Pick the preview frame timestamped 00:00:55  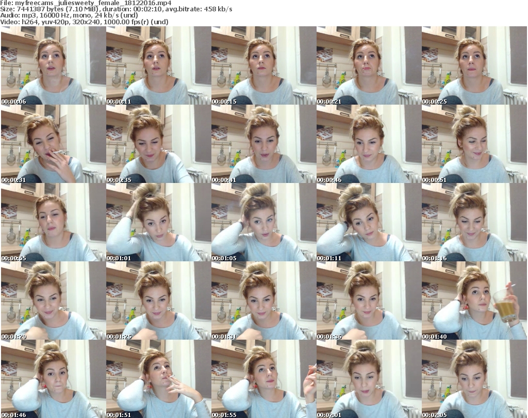[53, 222]
